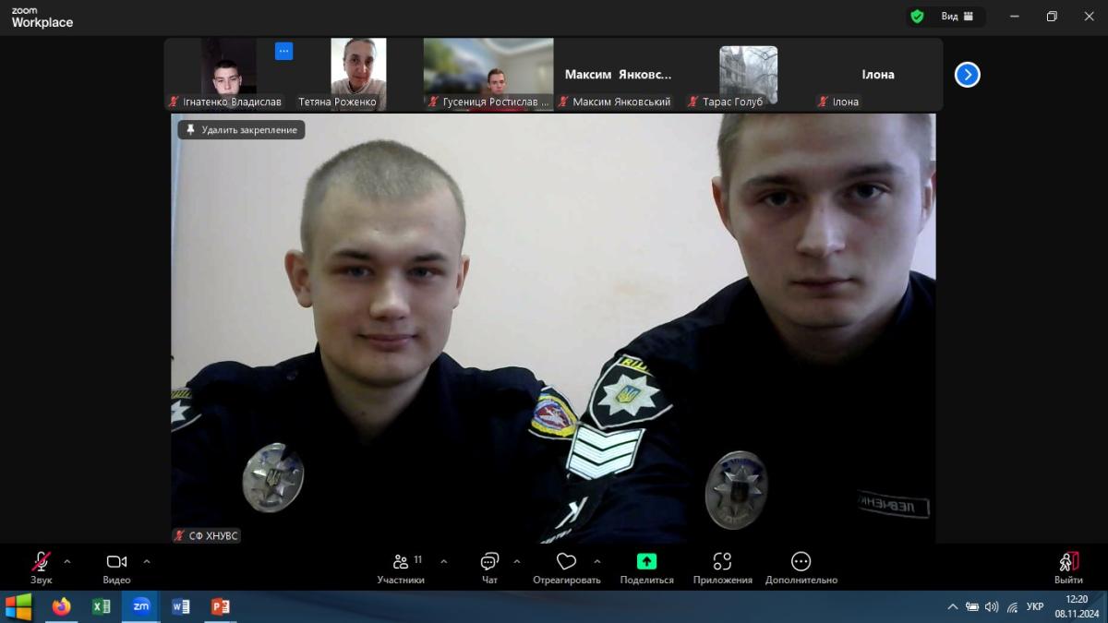The width and height of the screenshot is (1108, 623).
Task: Open Excel from the taskbar
Action: coord(102,606)
